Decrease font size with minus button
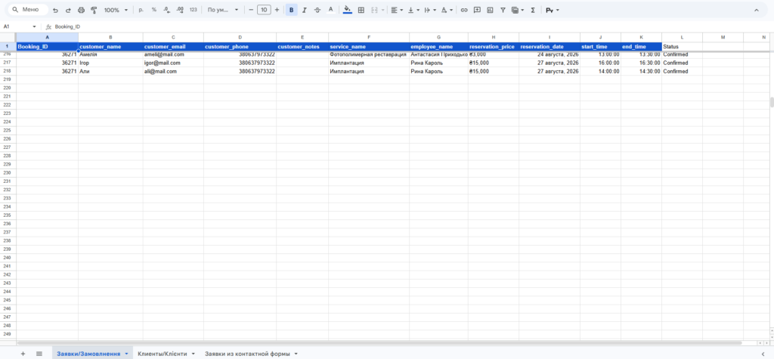 (x=251, y=10)
